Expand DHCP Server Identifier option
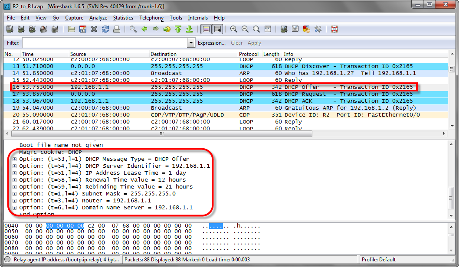 pos(14,166)
